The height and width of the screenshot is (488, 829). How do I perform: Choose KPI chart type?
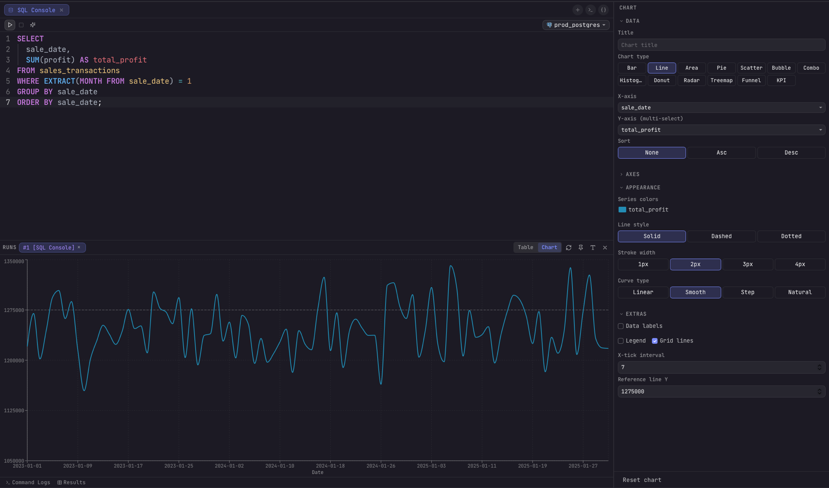tap(781, 80)
